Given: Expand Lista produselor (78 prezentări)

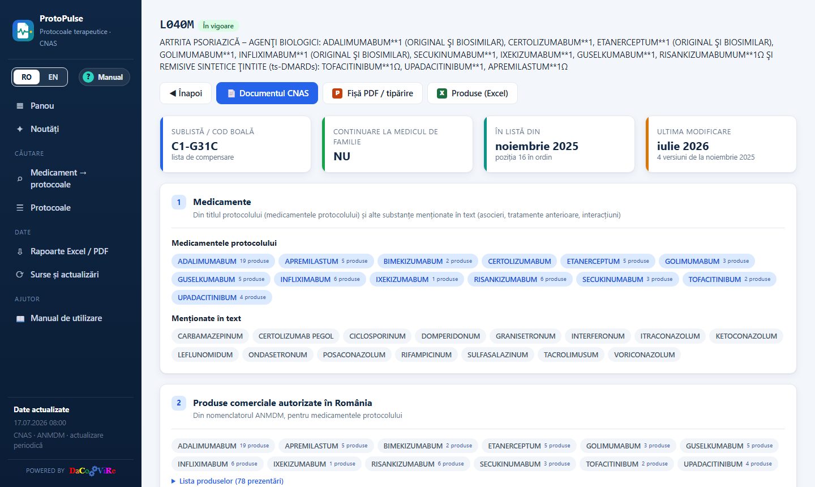Looking at the screenshot, I should (x=228, y=481).
